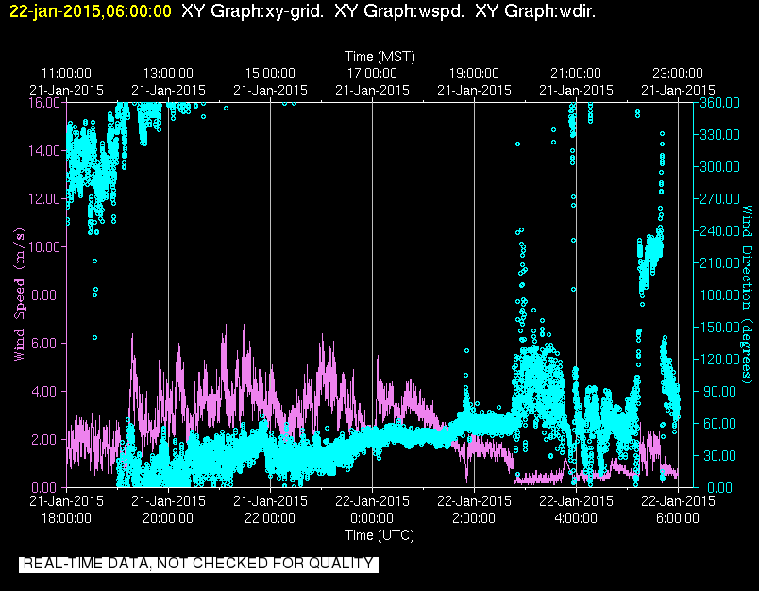Select the 'XY Graph:wspd.' title text
Image resolution: width=759 pixels, height=591 pixels.
tap(399, 11)
